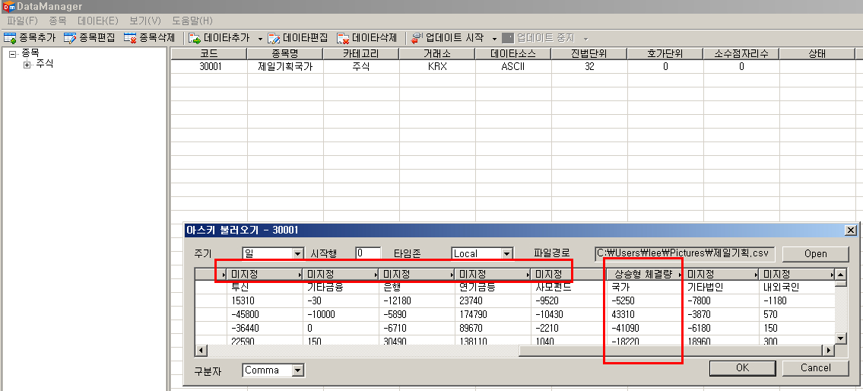Open the 데이타(E) menu

pos(98,21)
